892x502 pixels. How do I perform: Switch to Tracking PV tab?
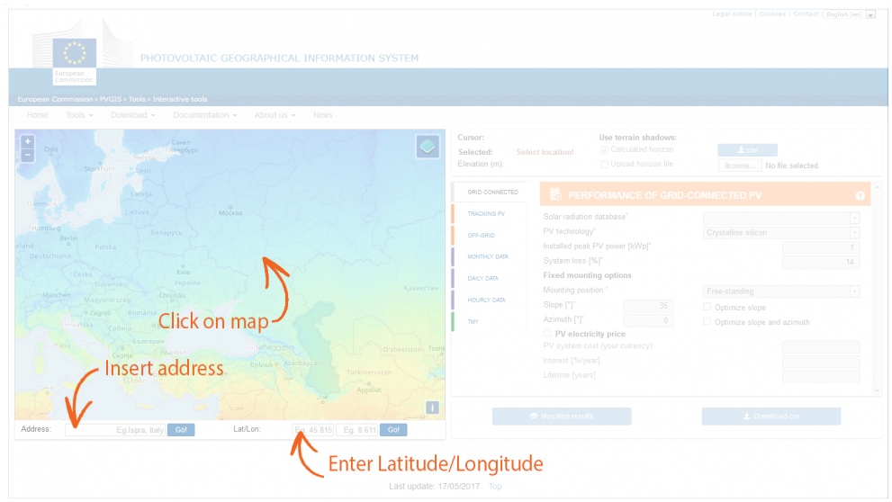(x=486, y=214)
